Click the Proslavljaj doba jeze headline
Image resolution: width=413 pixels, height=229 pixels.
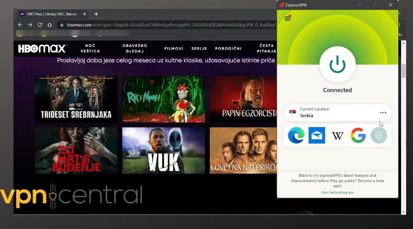(166, 60)
